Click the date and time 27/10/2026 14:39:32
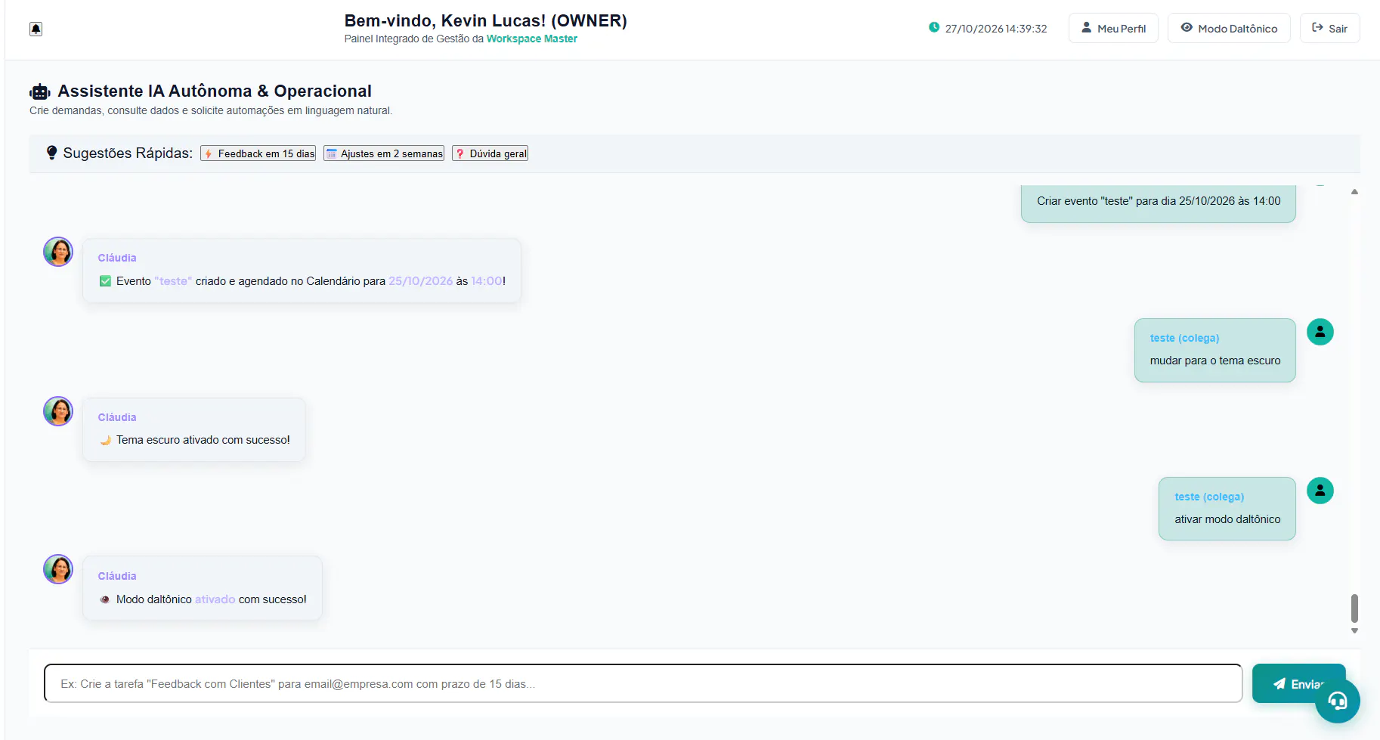Viewport: 1380px width, 740px height. click(995, 29)
